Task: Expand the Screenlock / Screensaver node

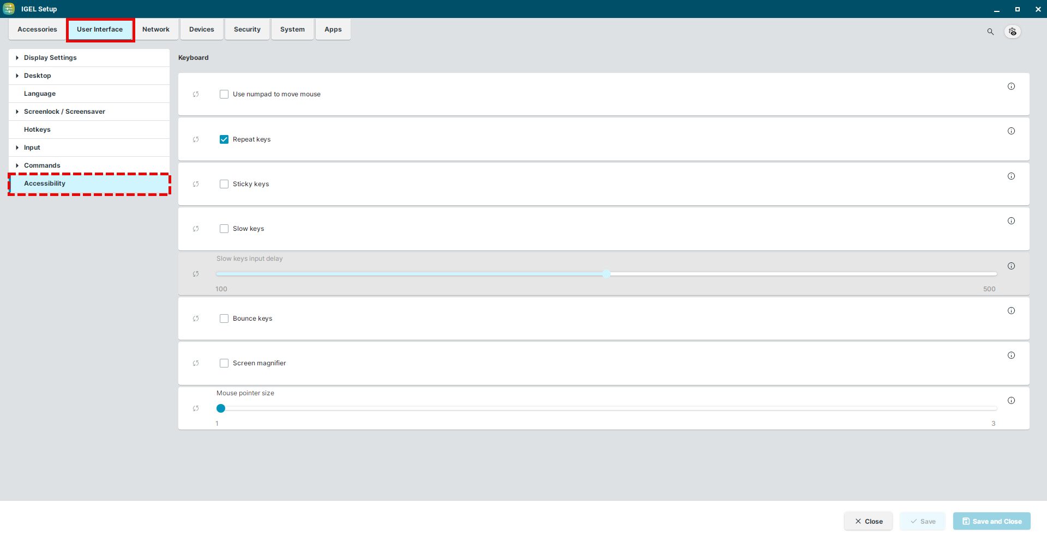Action: coord(17,112)
